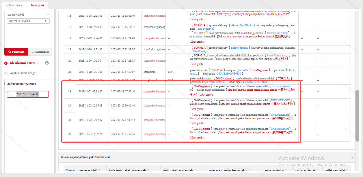Screen dimensions: 363x177
Task: Open Lihat gambar link in row 25
Action: coord(197,123)
